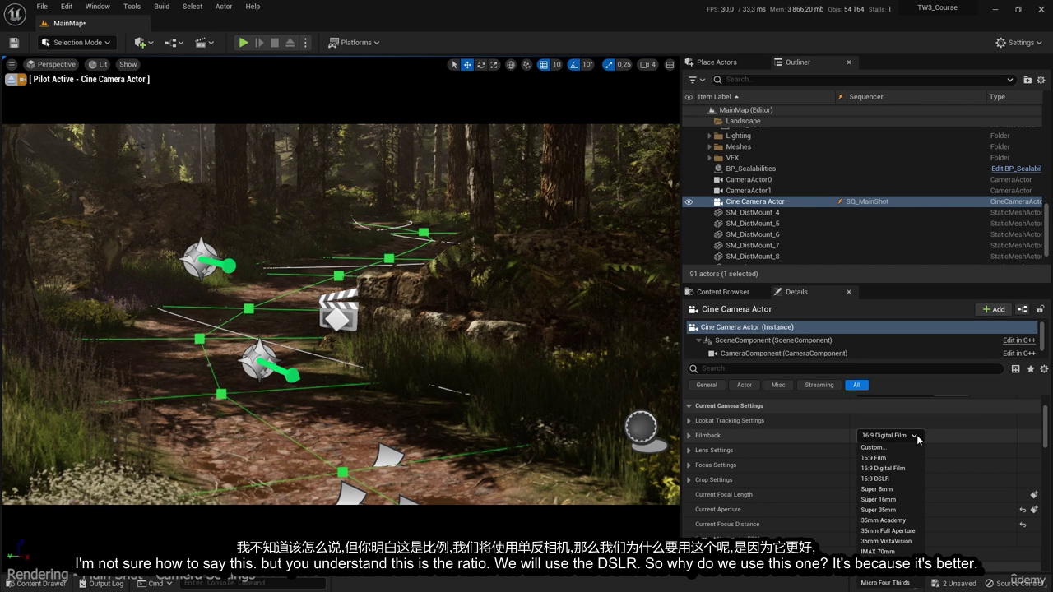This screenshot has width=1053, height=592.
Task: Open the quick add content menu
Action: coord(144,43)
